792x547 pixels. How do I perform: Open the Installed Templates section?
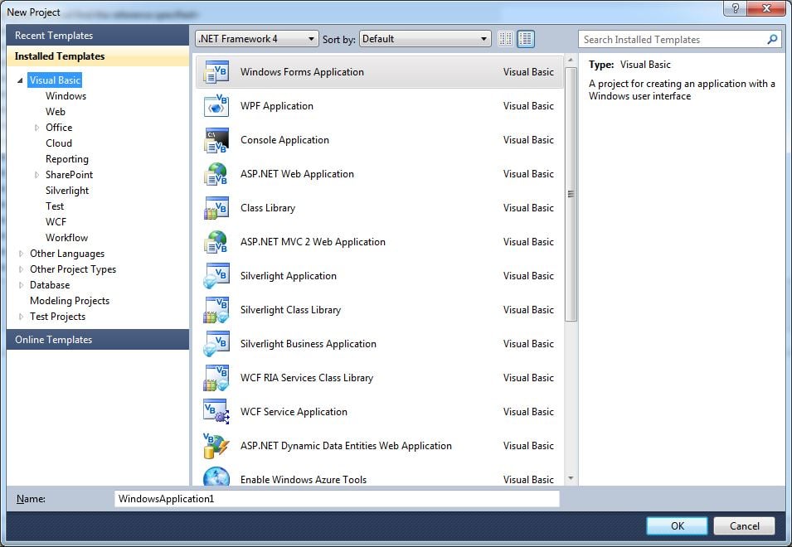pos(98,56)
